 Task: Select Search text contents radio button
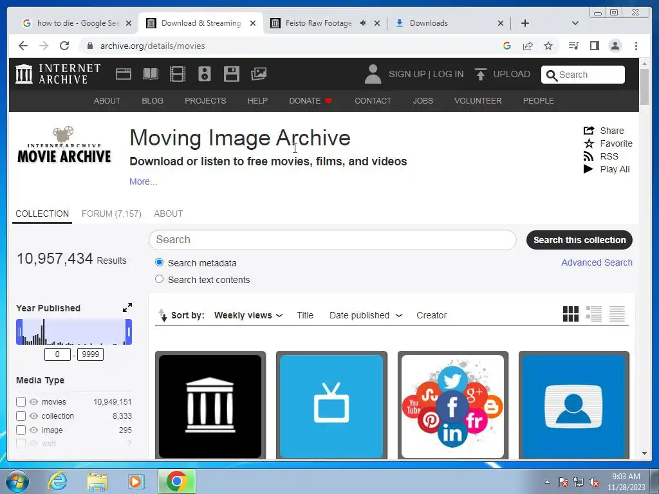point(160,279)
